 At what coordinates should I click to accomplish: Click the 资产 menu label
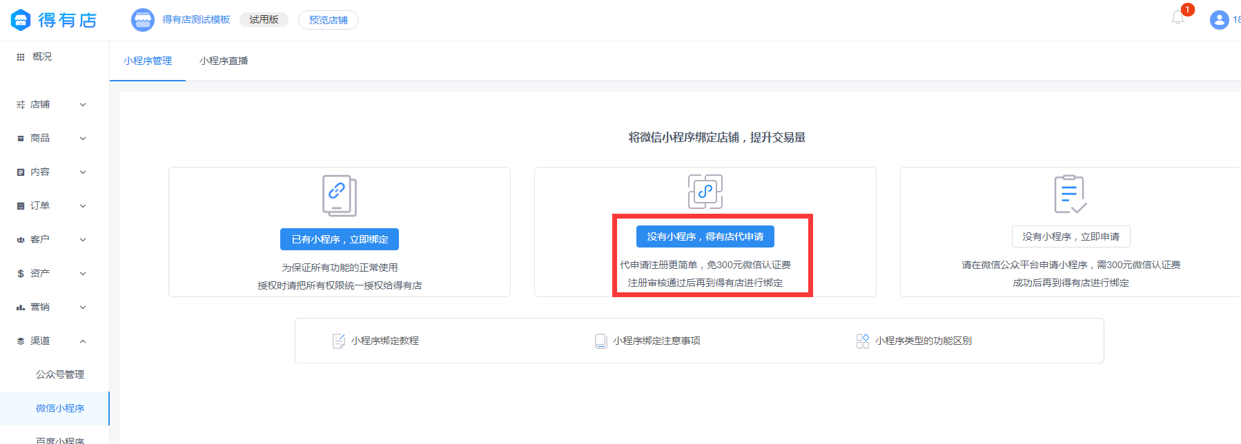pos(40,274)
